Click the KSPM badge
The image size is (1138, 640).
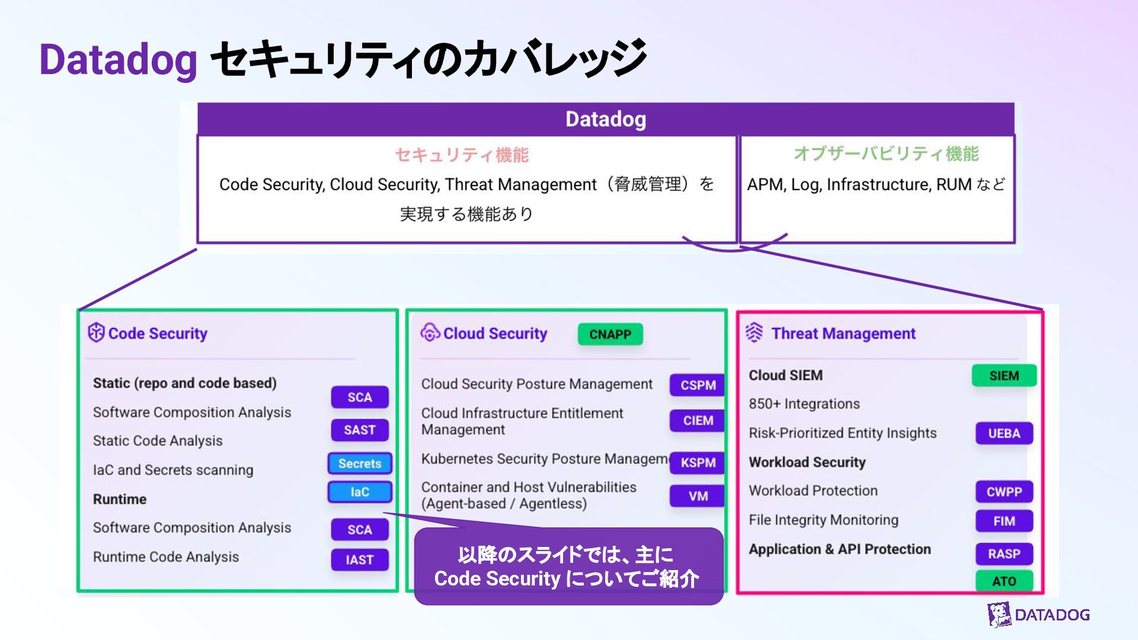pos(698,463)
